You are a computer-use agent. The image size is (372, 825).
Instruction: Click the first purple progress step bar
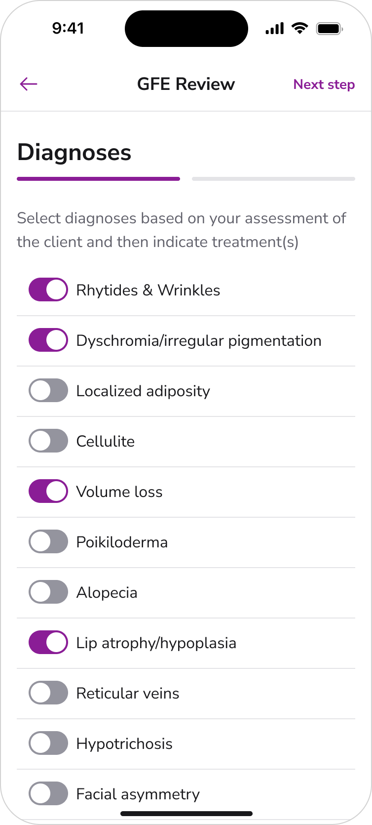click(x=98, y=179)
